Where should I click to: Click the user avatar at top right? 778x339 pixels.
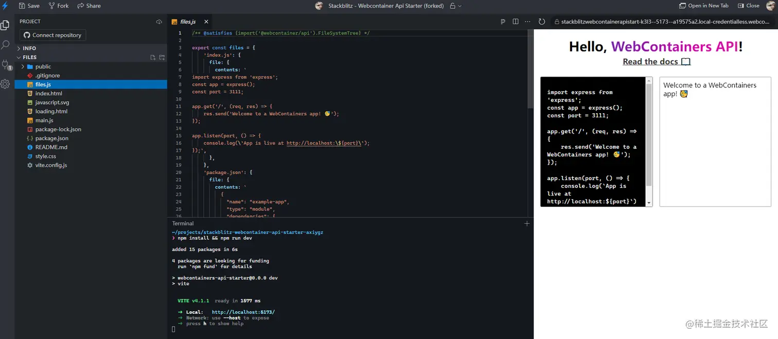[x=770, y=6]
